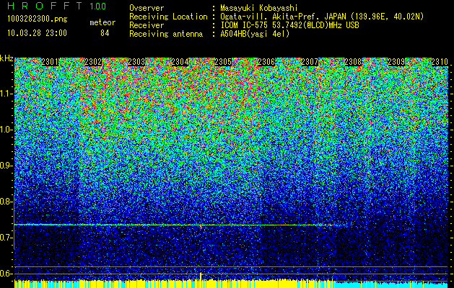Click the 0.6 kHz axis label
Viewport: 454px width, 288px height.
[x=6, y=274]
